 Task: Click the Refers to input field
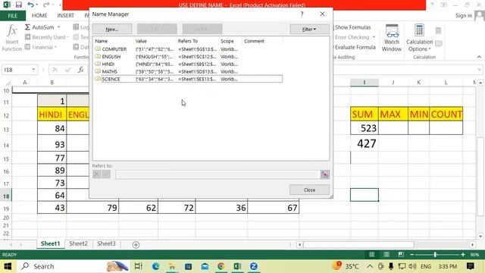tap(217, 174)
